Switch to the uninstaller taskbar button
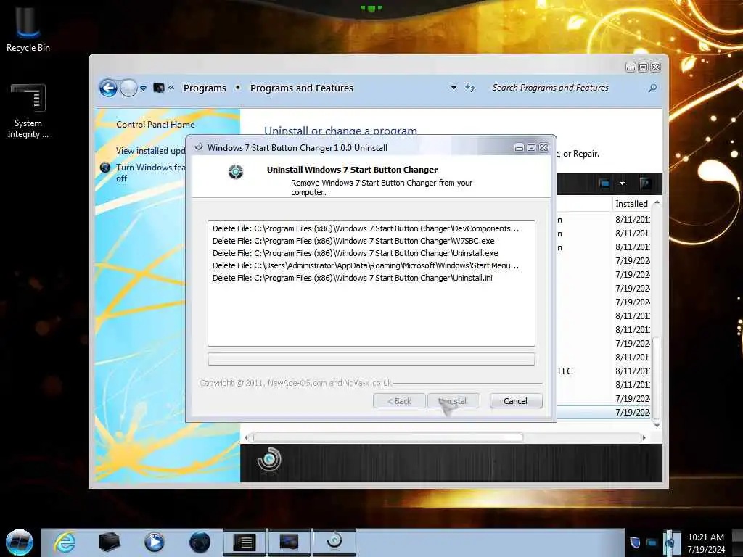 click(x=334, y=542)
